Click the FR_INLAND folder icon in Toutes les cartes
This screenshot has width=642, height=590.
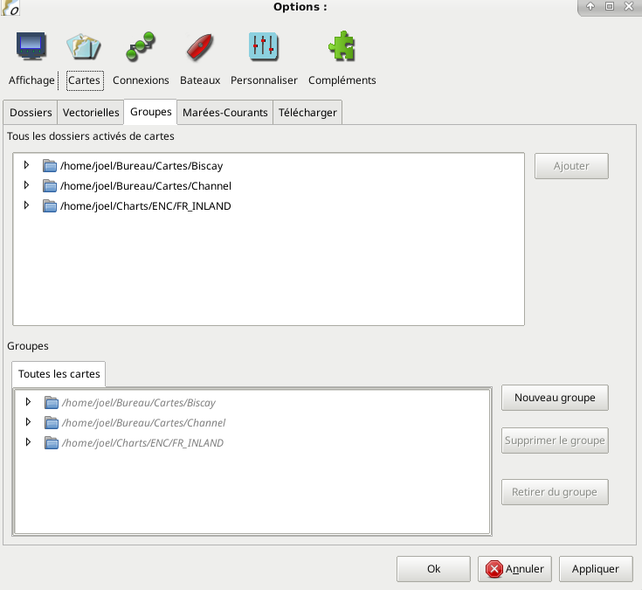pos(52,443)
